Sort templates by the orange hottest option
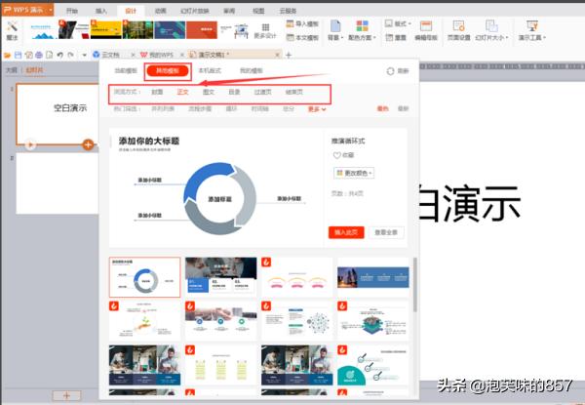 point(383,108)
